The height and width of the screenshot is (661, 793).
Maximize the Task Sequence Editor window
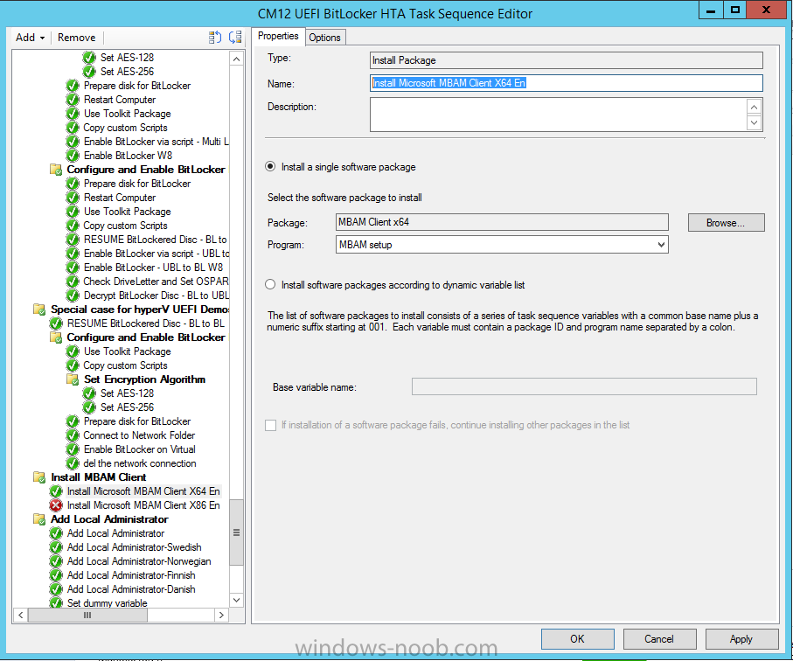[x=734, y=10]
